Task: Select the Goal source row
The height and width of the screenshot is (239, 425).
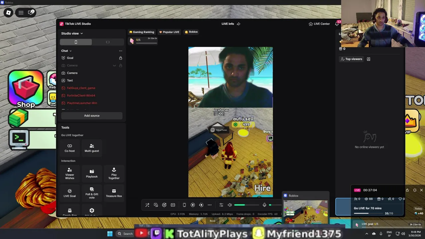Action: 92,58
